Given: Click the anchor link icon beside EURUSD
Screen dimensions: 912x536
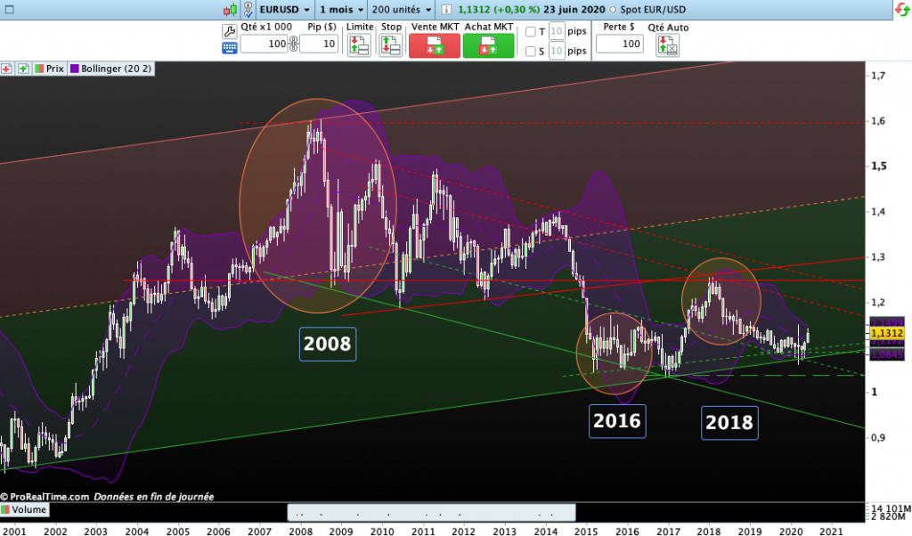Looking at the screenshot, I should coord(246,9).
